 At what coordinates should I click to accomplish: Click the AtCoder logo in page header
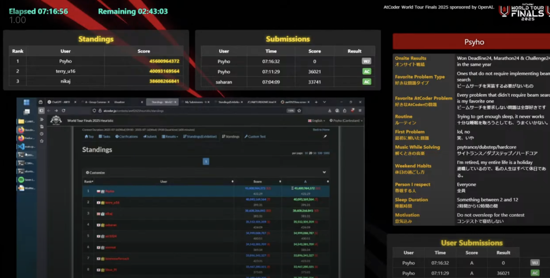coord(56,120)
